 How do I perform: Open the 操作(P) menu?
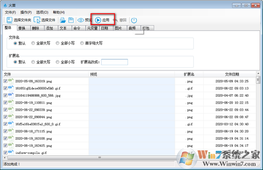[x=26, y=12]
